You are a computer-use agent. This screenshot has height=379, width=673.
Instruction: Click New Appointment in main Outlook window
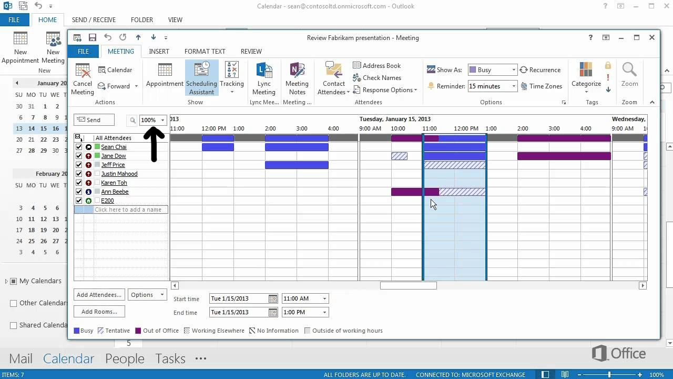tap(21, 47)
